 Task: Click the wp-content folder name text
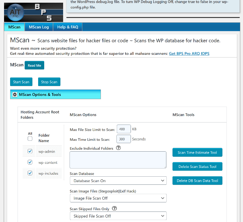tap(48, 162)
